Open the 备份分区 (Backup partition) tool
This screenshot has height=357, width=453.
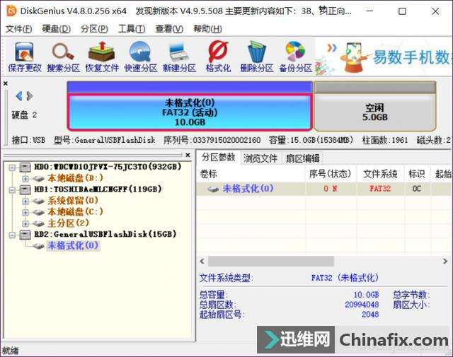295,57
